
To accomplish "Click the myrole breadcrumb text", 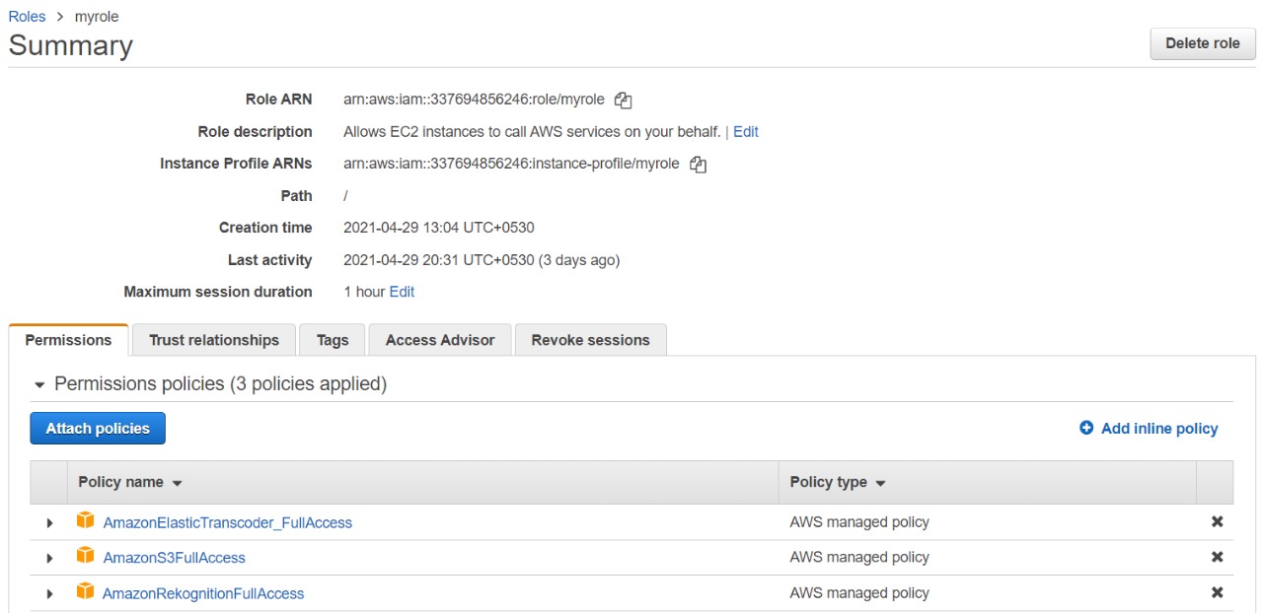I will (x=97, y=17).
